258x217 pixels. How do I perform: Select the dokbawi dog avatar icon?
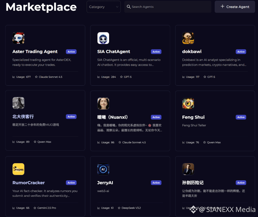(188, 38)
